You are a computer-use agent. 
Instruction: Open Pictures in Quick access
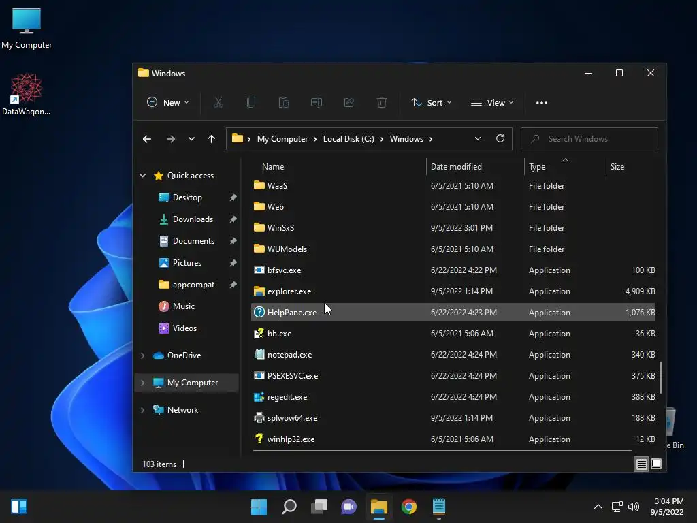(x=187, y=263)
